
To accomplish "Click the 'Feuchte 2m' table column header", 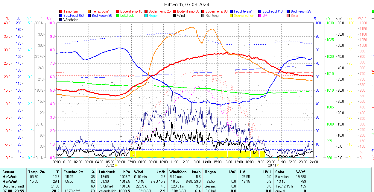I will point(73,172).
